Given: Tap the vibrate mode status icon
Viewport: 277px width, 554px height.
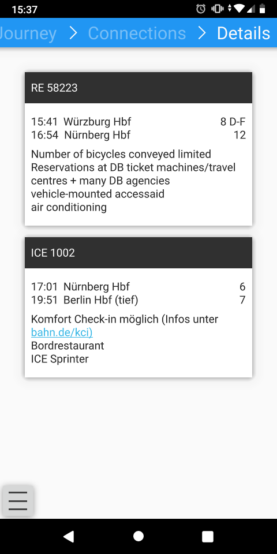Looking at the screenshot, I should [217, 9].
